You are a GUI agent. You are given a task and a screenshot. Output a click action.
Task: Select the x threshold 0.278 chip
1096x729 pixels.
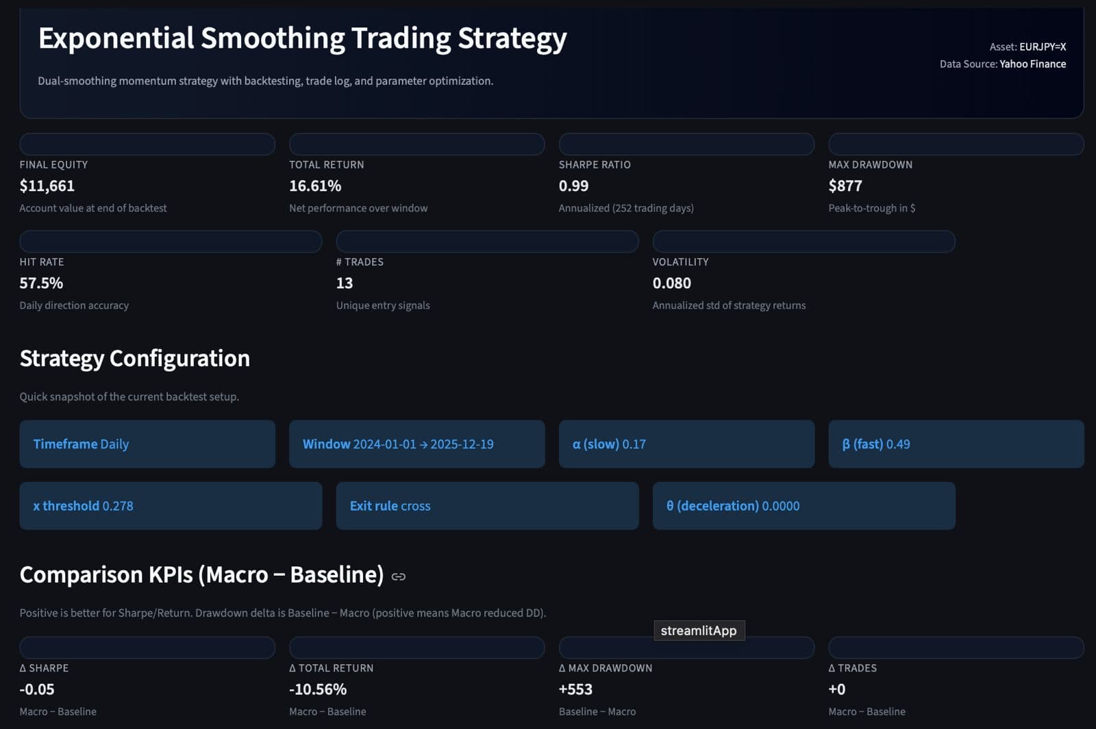(x=171, y=506)
